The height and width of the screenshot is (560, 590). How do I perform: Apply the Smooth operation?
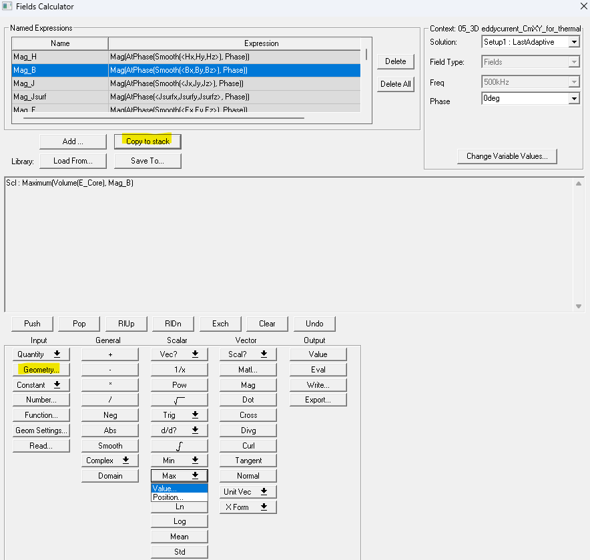[x=109, y=445]
